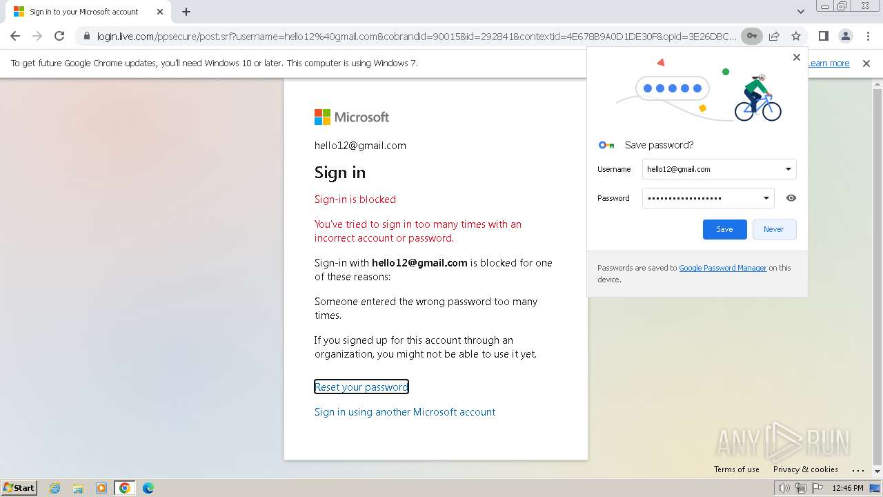This screenshot has width=883, height=497.
Task: Click the Never button
Action: pos(773,229)
